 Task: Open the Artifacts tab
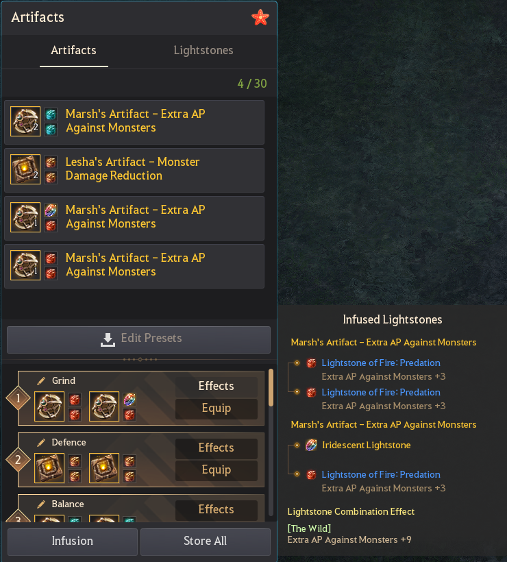click(x=73, y=50)
